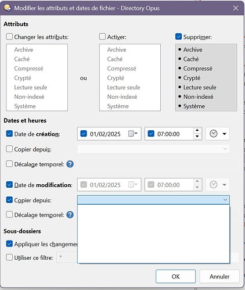Open the Copier depuis dropdown under Date de création
Image resolution: width=245 pixels, height=290 pixels.
(153, 149)
